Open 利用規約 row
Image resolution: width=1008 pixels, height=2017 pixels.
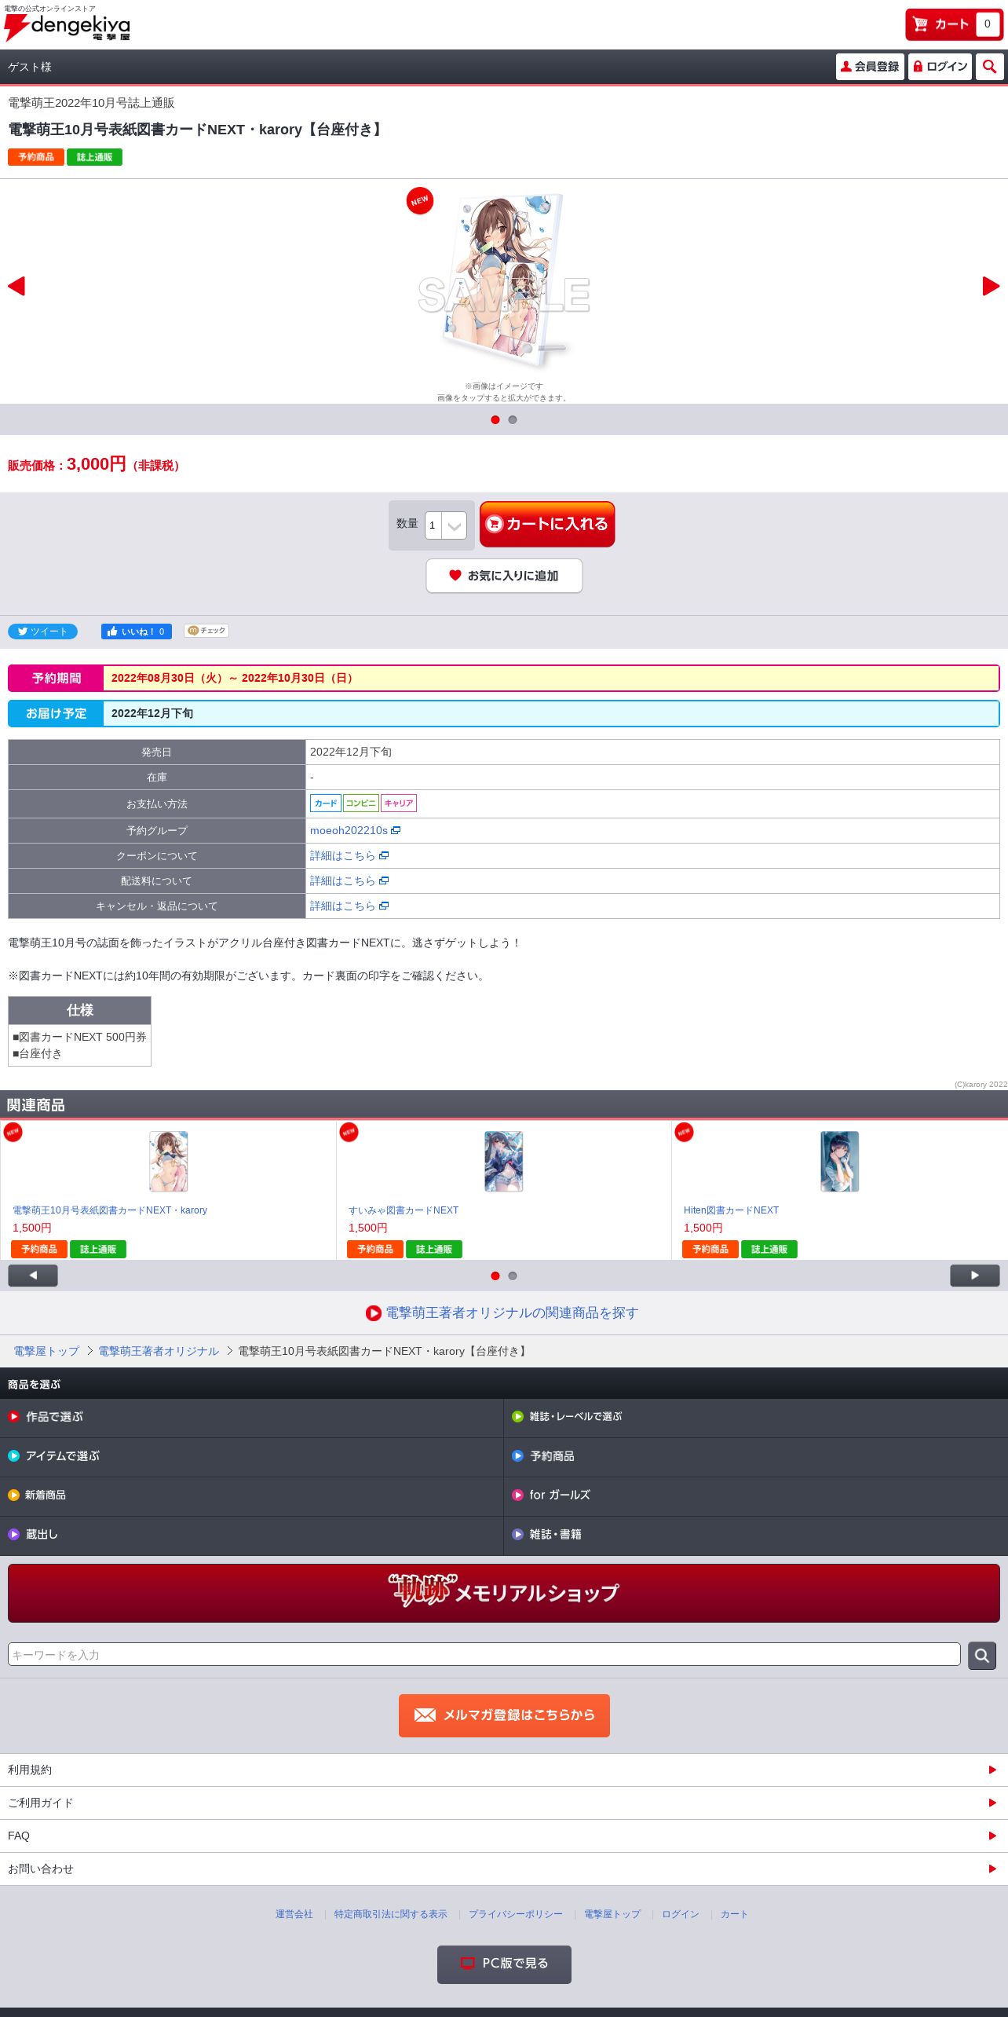504,1770
